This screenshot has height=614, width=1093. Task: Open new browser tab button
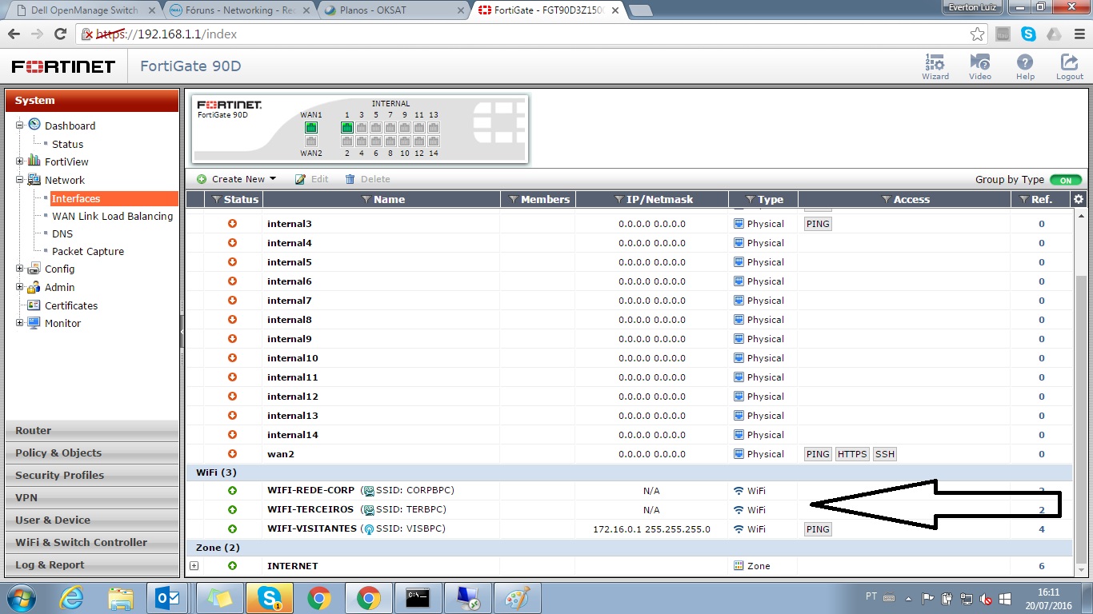[x=640, y=10]
